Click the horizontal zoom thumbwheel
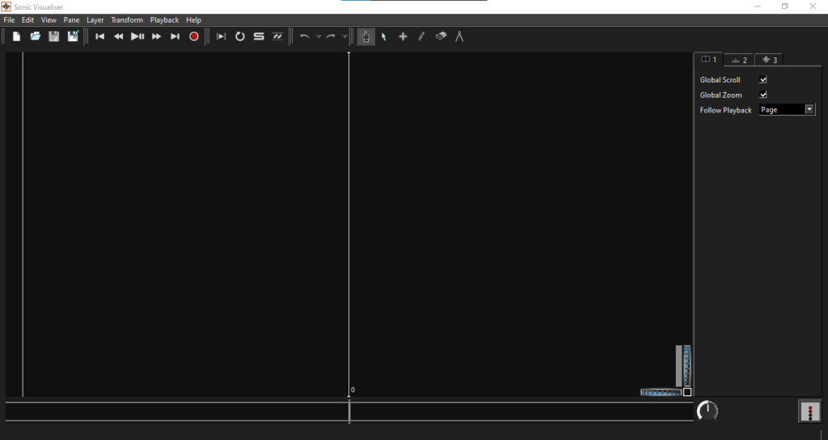Viewport: 828px width, 440px height. [x=661, y=392]
